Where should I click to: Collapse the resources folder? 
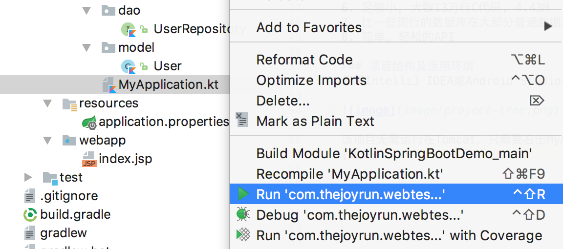click(47, 103)
